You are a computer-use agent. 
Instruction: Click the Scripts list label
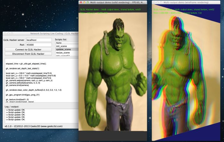pos(61,40)
